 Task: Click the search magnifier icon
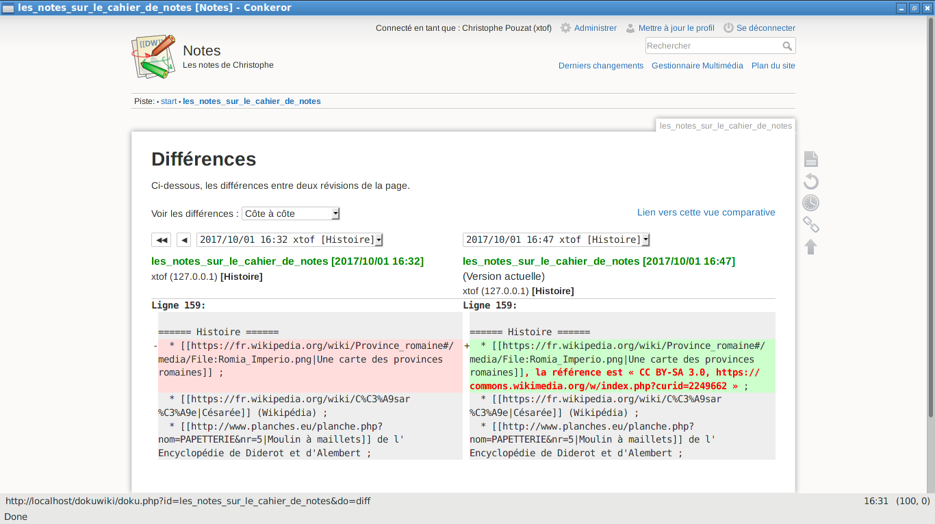pos(788,46)
